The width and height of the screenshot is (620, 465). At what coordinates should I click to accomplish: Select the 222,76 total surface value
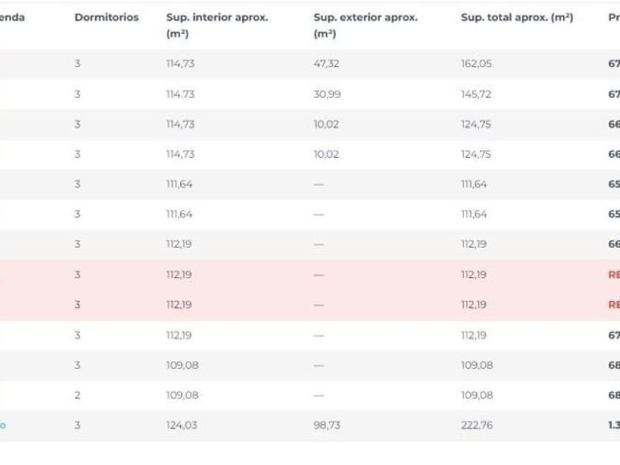(477, 425)
